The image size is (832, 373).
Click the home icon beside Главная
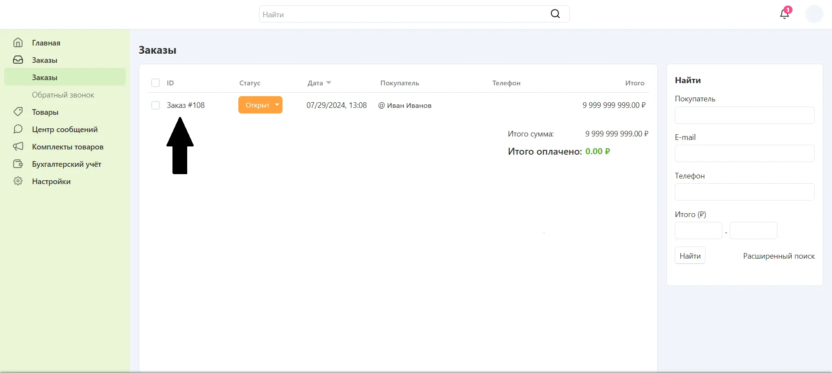pos(18,42)
